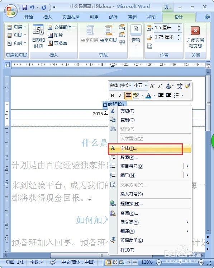Expand Bullets (项目符号) submenu

(187, 166)
